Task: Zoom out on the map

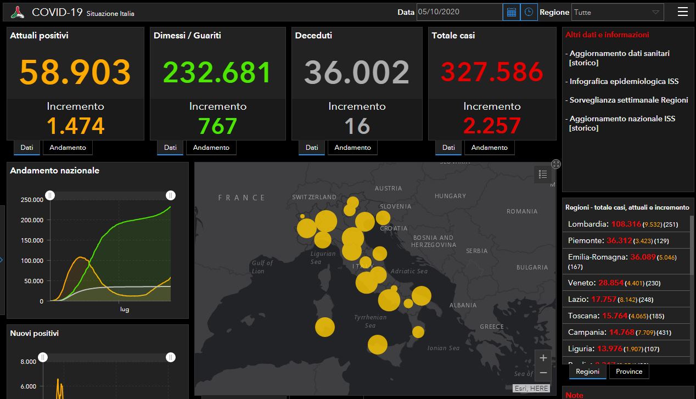Action: point(543,373)
